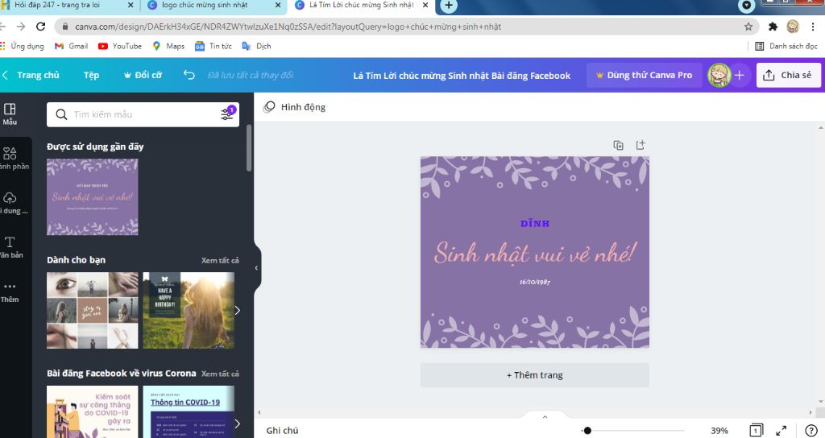
Task: Click the user avatar in Canva header
Action: [x=719, y=75]
